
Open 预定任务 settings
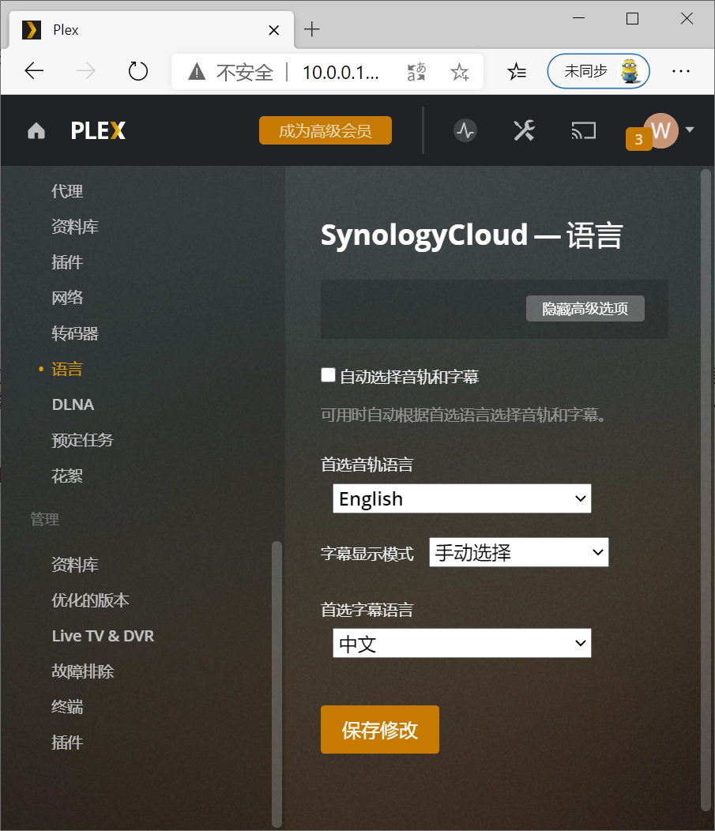click(x=82, y=440)
